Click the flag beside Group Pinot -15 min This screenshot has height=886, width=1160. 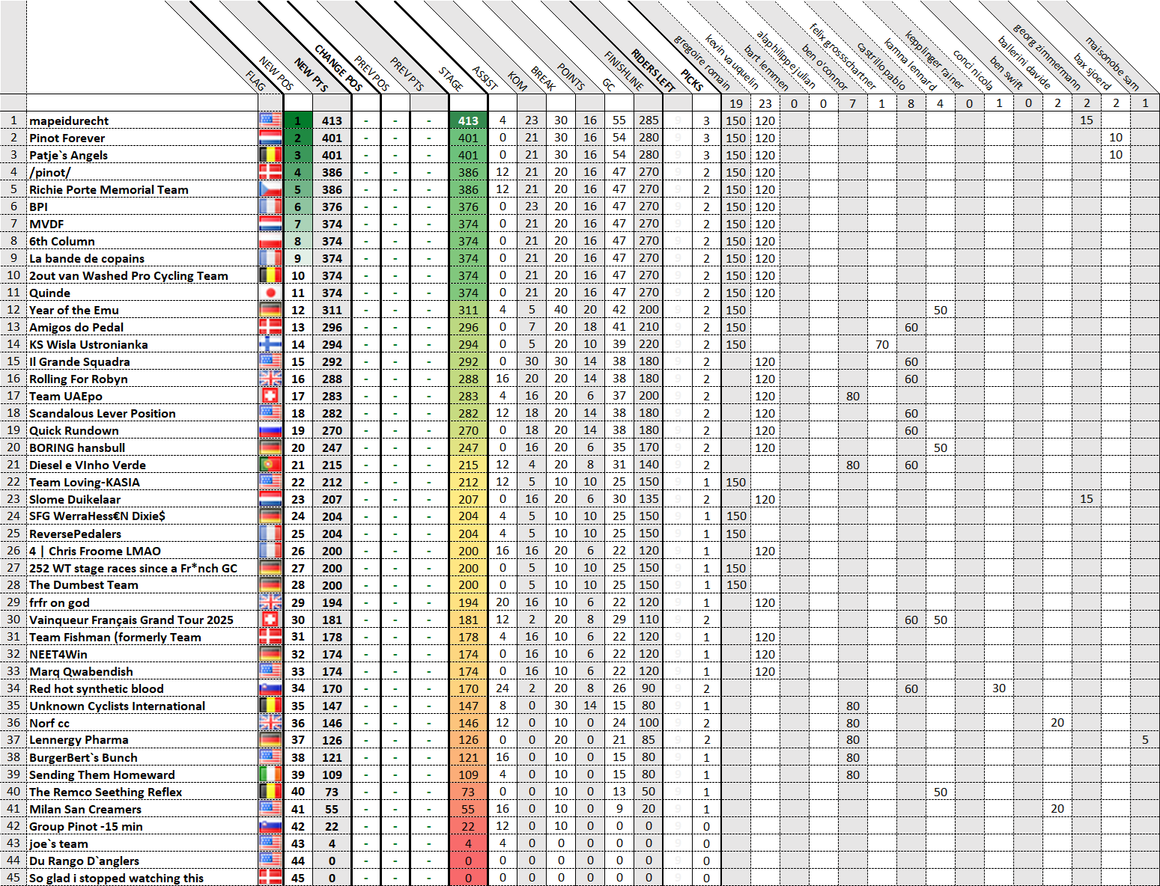click(x=270, y=826)
